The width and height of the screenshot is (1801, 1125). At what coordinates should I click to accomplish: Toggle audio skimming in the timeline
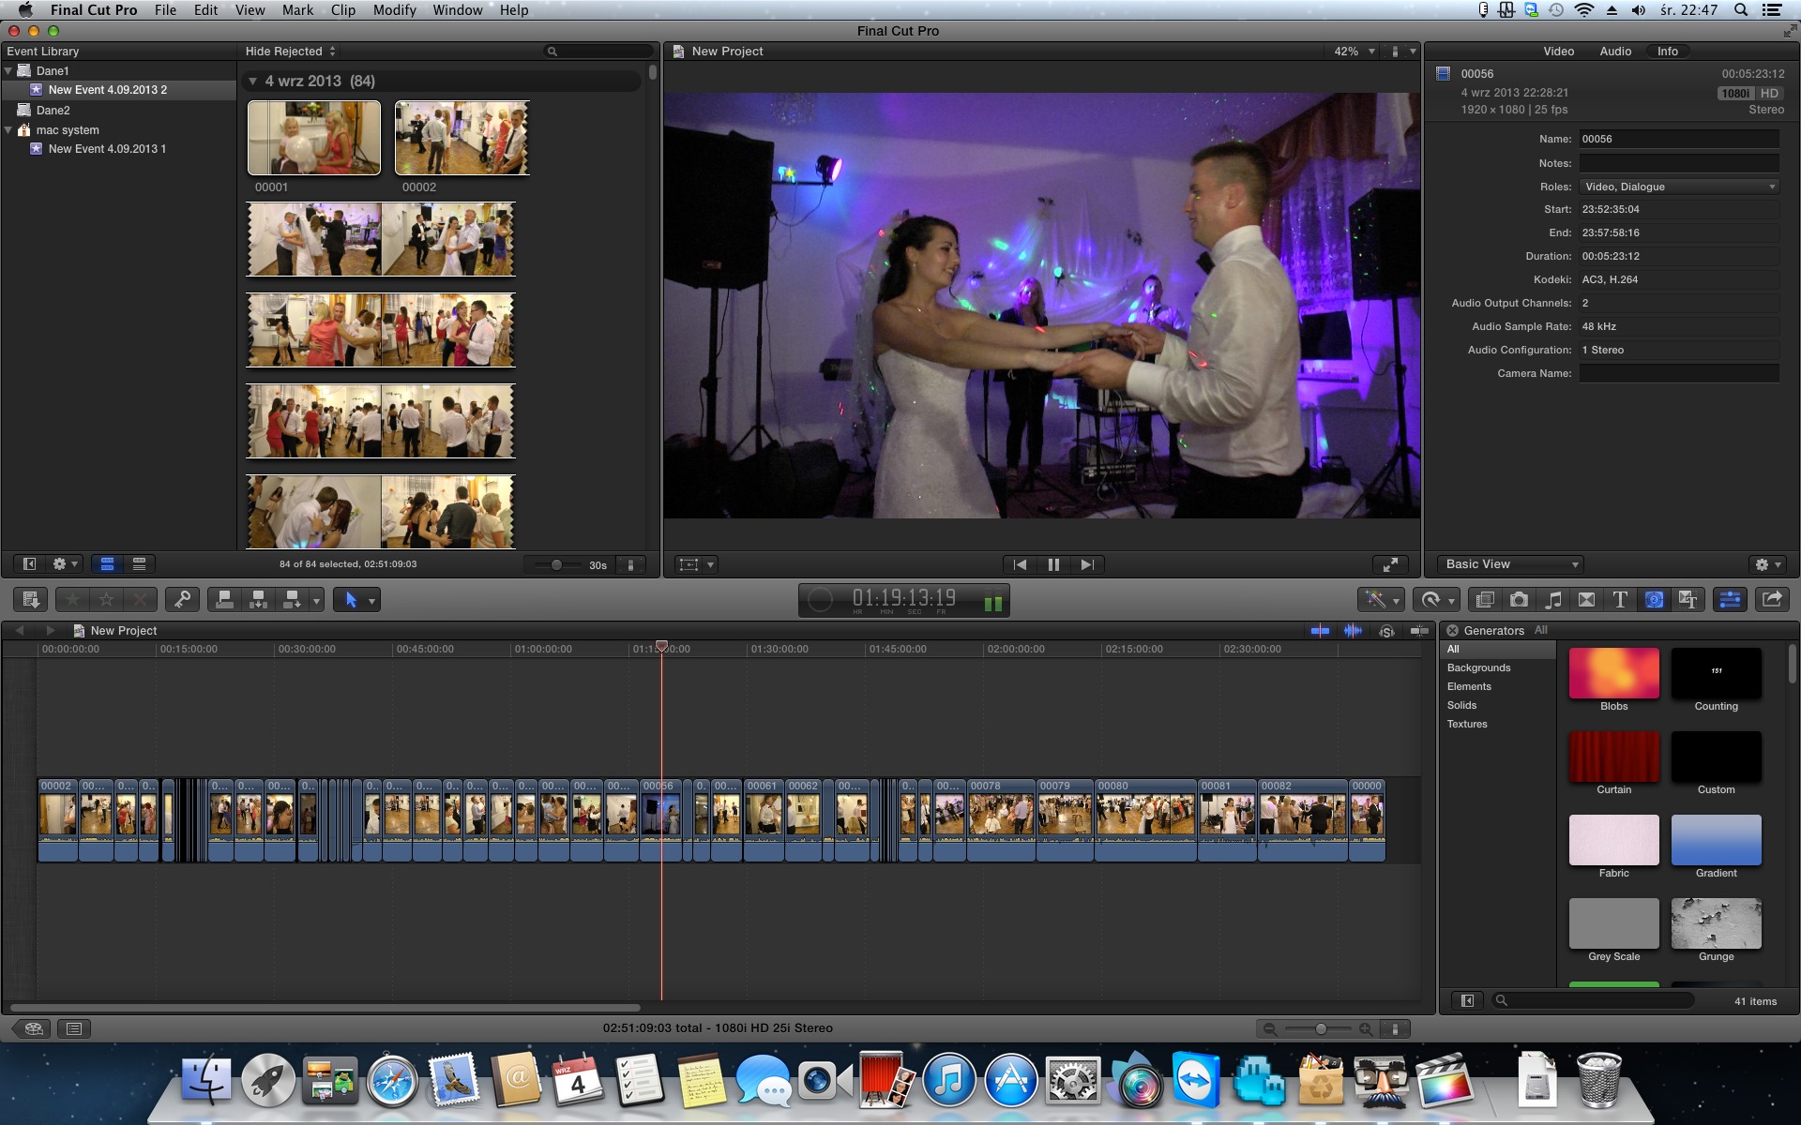[x=1353, y=631]
